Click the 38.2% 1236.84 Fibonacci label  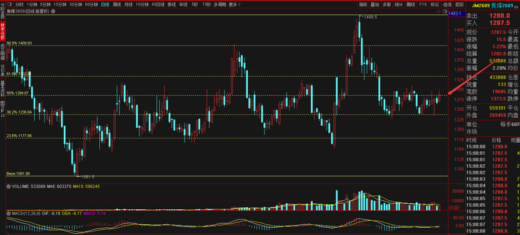coord(19,112)
